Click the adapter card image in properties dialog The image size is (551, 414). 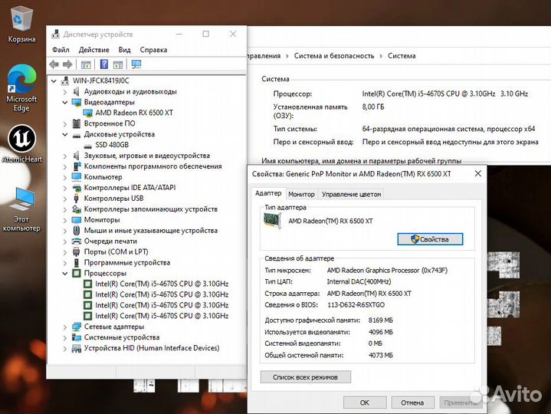tap(273, 221)
